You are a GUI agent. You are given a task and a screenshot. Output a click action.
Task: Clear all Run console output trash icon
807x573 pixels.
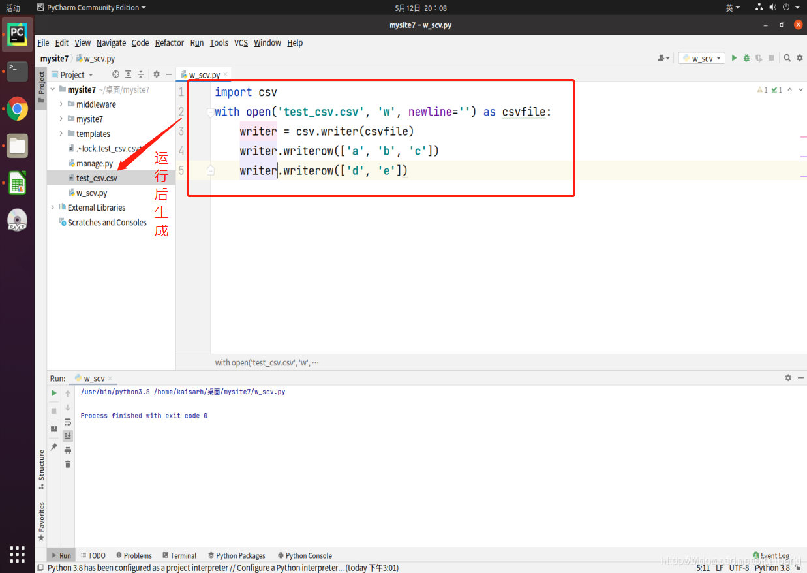[68, 464]
